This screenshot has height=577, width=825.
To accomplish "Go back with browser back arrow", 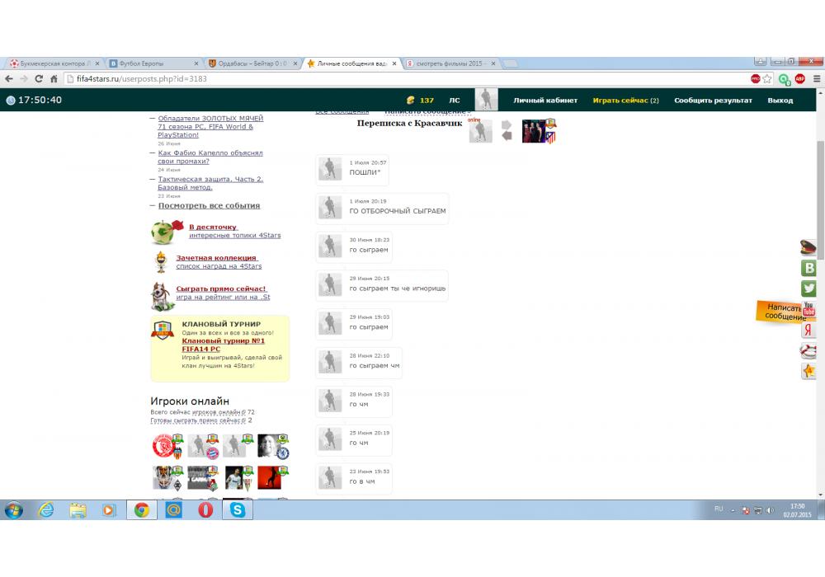I will (x=9, y=79).
